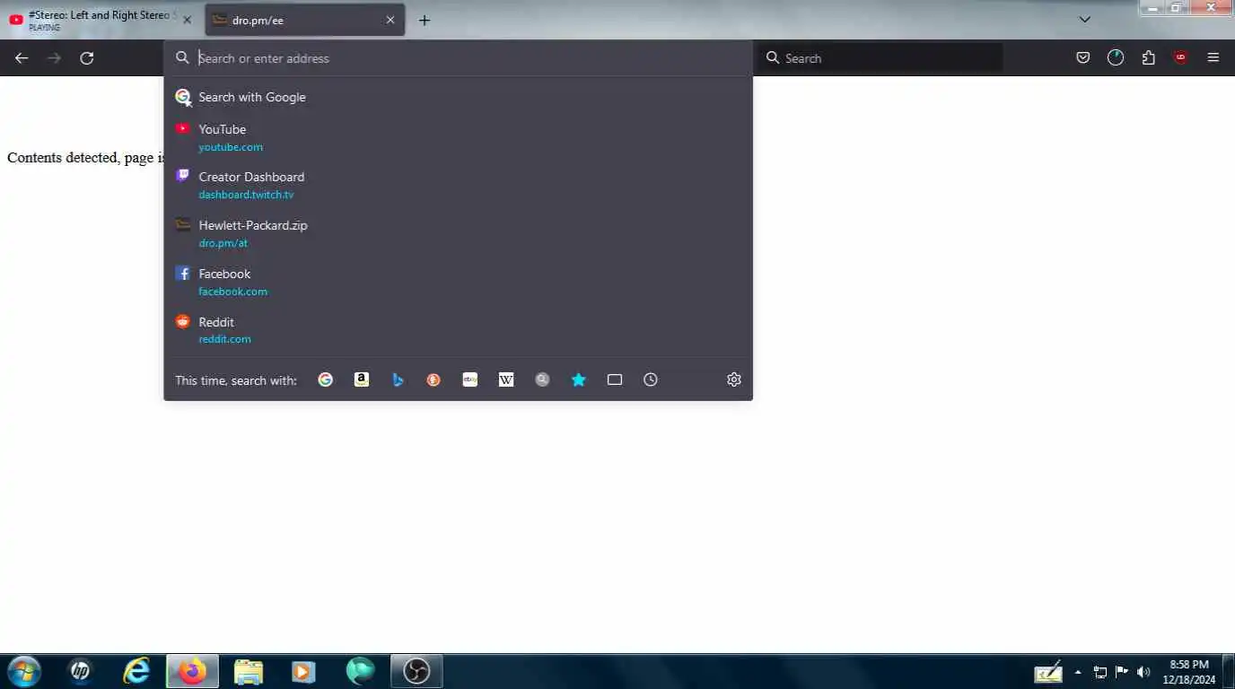The width and height of the screenshot is (1235, 689).
Task: Open the Creator Dashboard suggestion
Action: [x=458, y=185]
